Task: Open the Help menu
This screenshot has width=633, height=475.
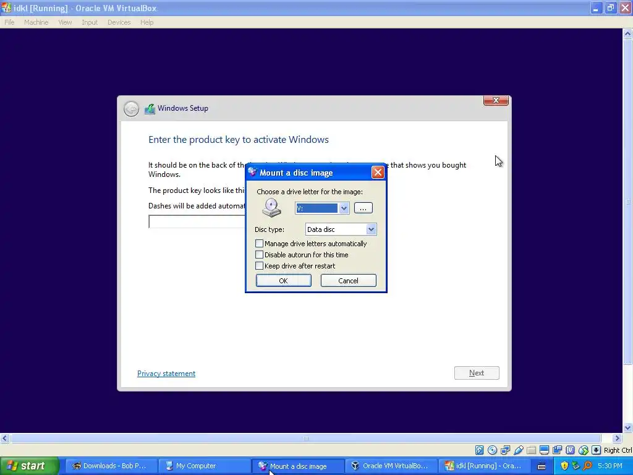Action: point(147,22)
